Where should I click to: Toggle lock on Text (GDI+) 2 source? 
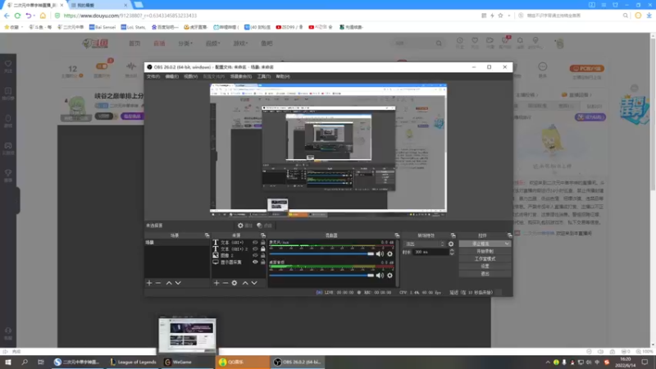(262, 249)
